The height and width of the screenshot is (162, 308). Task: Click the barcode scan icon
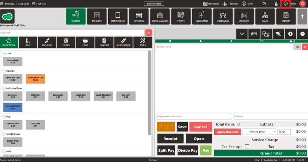point(297,47)
